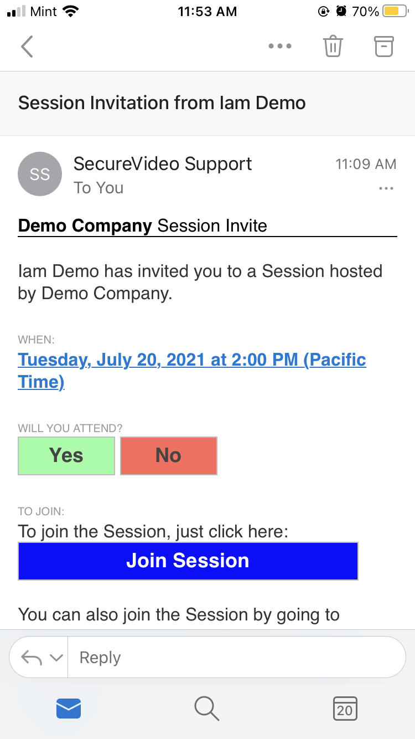Screen dimensions: 415x739
Task: Open the calendar icon showing 20
Action: pos(345,708)
